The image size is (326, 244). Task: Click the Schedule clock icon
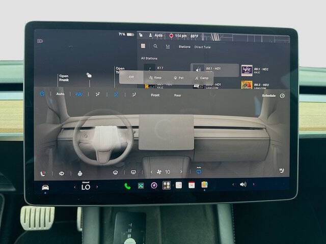[x=282, y=96]
